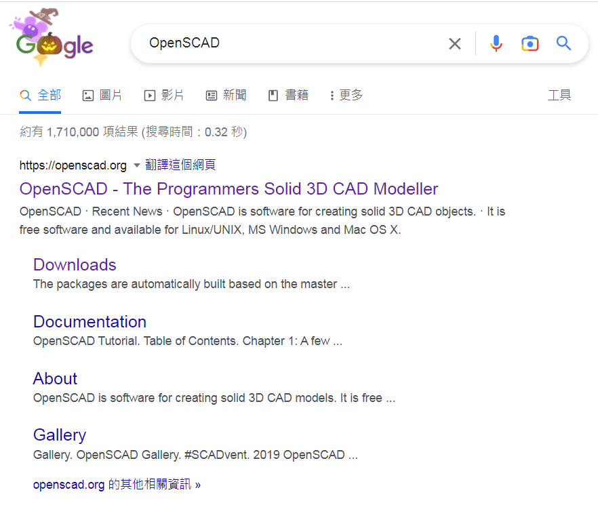Screen dimensions: 598x505
Task: Click openscad.org 的其他相關資訊 more results link
Action: (117, 485)
